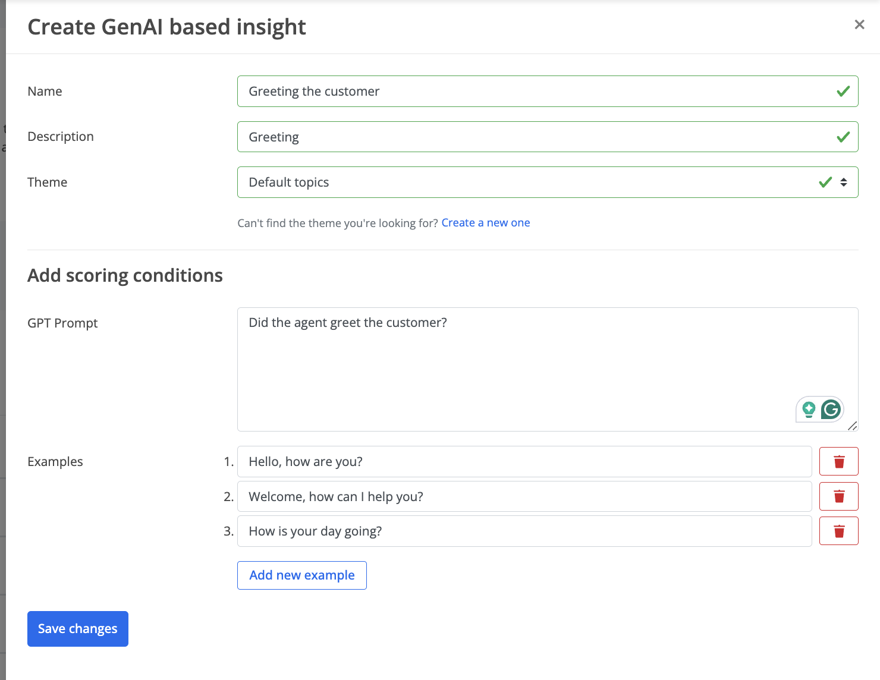Click the Grammarly lightbulb suggestion icon
This screenshot has height=680, width=880.
coord(809,410)
